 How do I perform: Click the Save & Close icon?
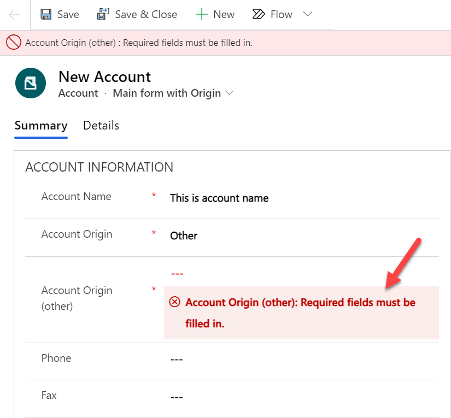coord(103,15)
